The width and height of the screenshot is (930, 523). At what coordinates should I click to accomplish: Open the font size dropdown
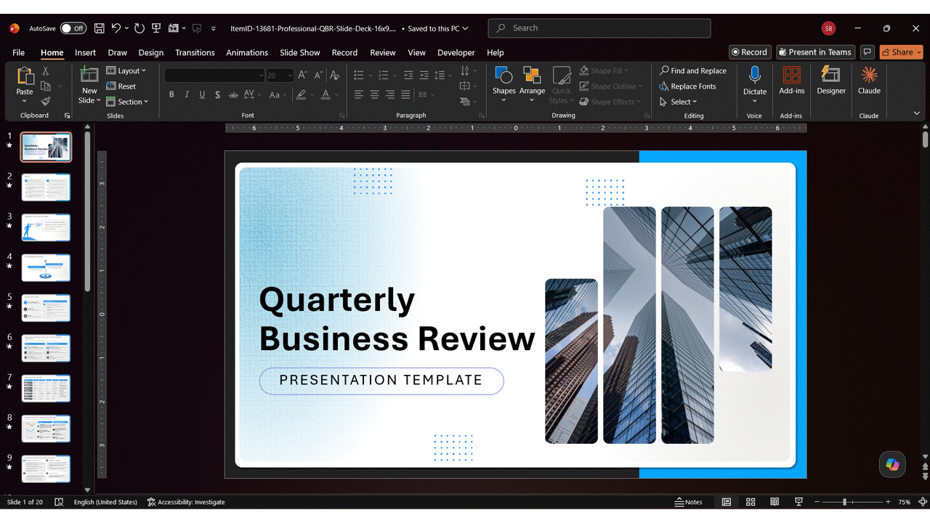click(x=290, y=76)
